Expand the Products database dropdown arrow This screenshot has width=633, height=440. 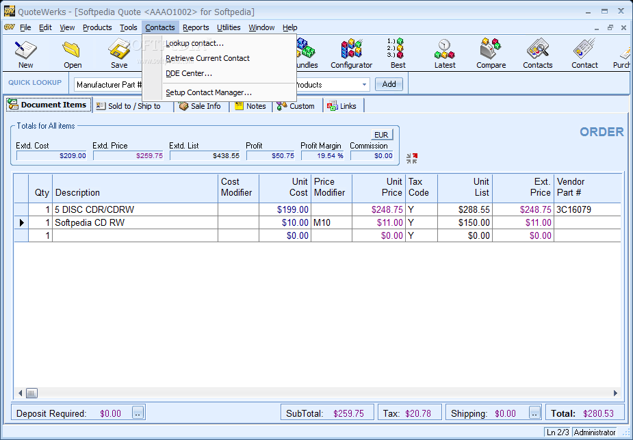coord(364,85)
